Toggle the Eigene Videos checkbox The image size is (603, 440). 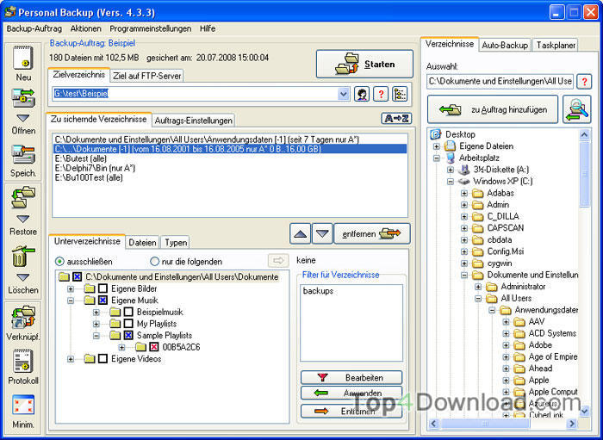click(103, 359)
